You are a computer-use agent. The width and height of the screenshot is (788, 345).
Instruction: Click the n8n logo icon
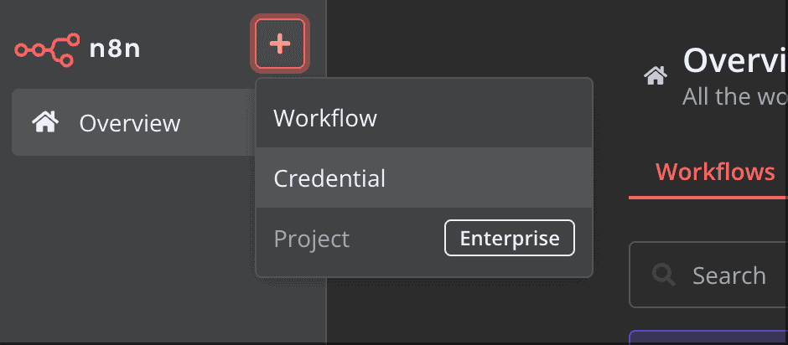pyautogui.click(x=47, y=46)
